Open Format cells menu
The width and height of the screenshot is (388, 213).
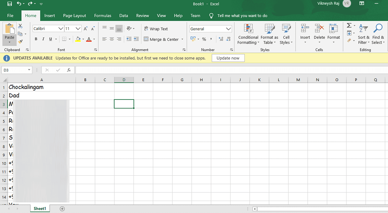333,34
